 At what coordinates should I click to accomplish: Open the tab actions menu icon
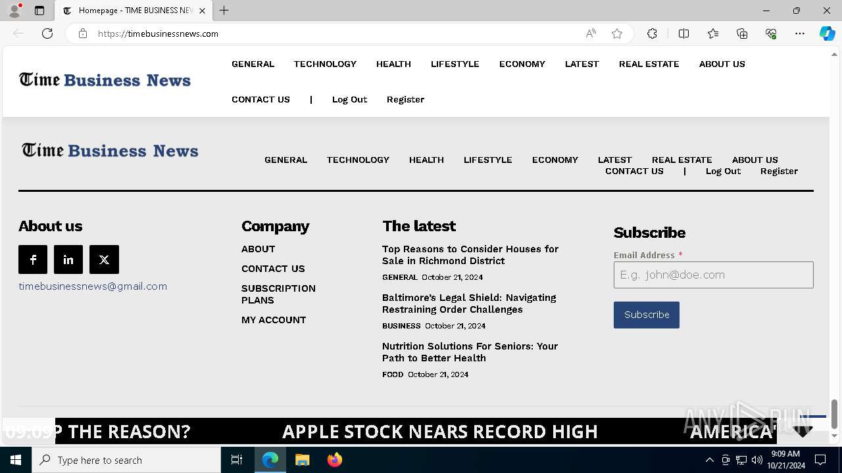39,11
